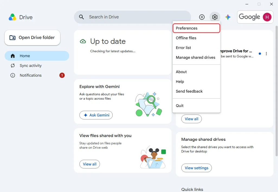Screen dimensions: 278x192
Task: Click the Explore with Gemini illustration
Action: [x=148, y=104]
